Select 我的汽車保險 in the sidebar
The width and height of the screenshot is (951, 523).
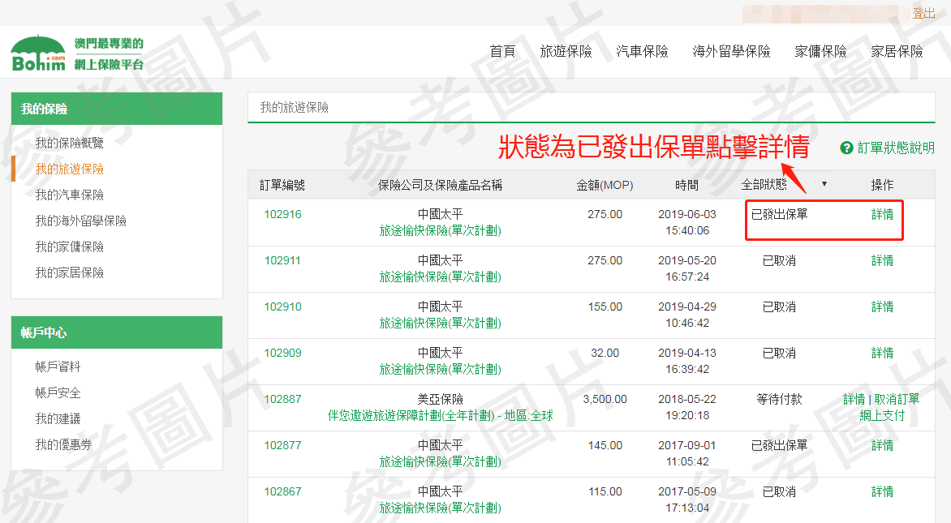(x=69, y=195)
